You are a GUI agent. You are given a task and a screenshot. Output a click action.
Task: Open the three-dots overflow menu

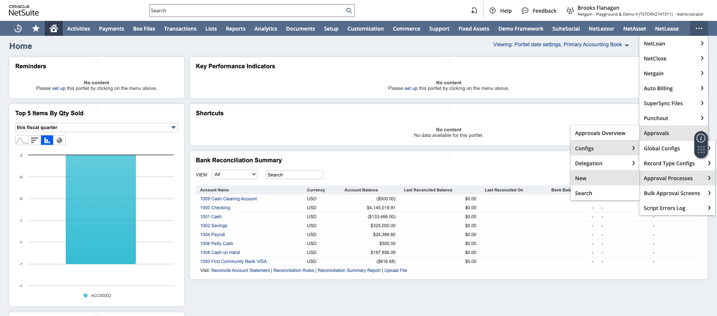click(699, 28)
